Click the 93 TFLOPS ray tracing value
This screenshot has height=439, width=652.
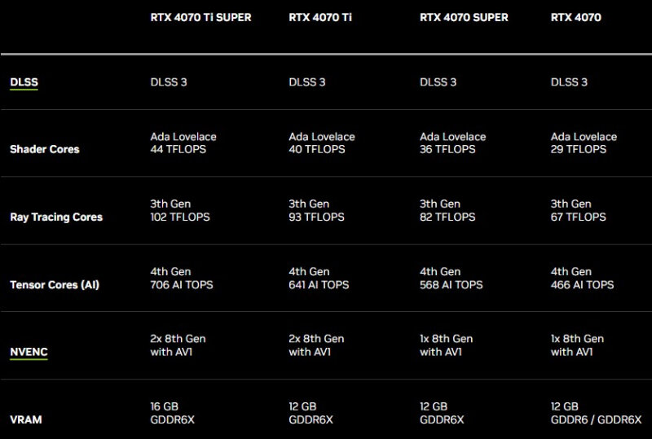316,217
